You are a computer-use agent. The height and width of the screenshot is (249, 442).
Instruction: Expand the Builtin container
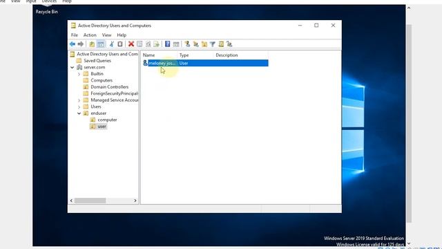coord(79,74)
